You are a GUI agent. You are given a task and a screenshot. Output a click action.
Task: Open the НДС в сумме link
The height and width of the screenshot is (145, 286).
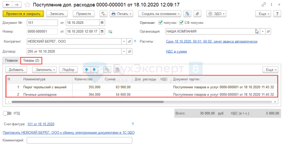[x=176, y=51]
